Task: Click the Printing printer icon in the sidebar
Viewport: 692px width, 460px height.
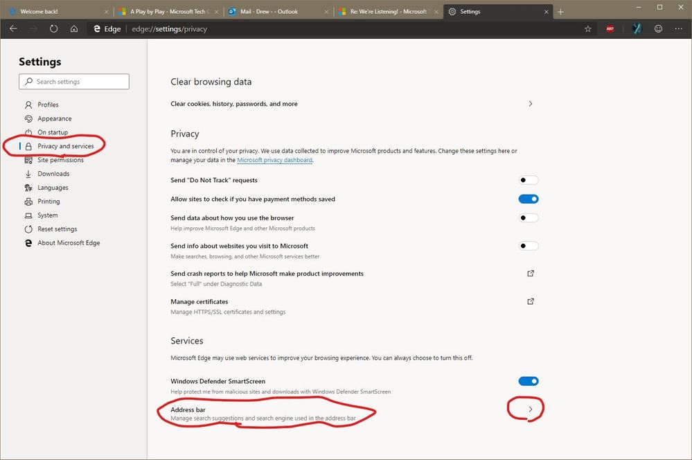Action: [x=28, y=202]
